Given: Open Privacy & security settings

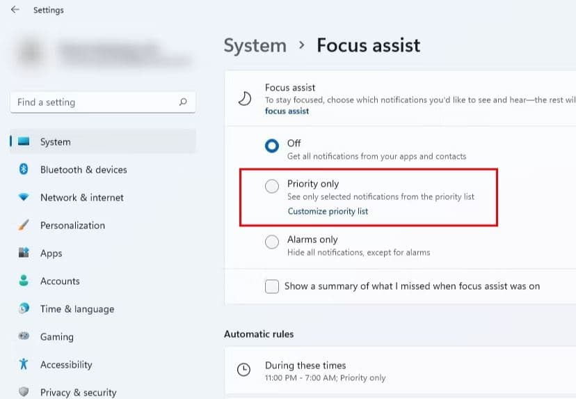Looking at the screenshot, I should click(x=78, y=393).
